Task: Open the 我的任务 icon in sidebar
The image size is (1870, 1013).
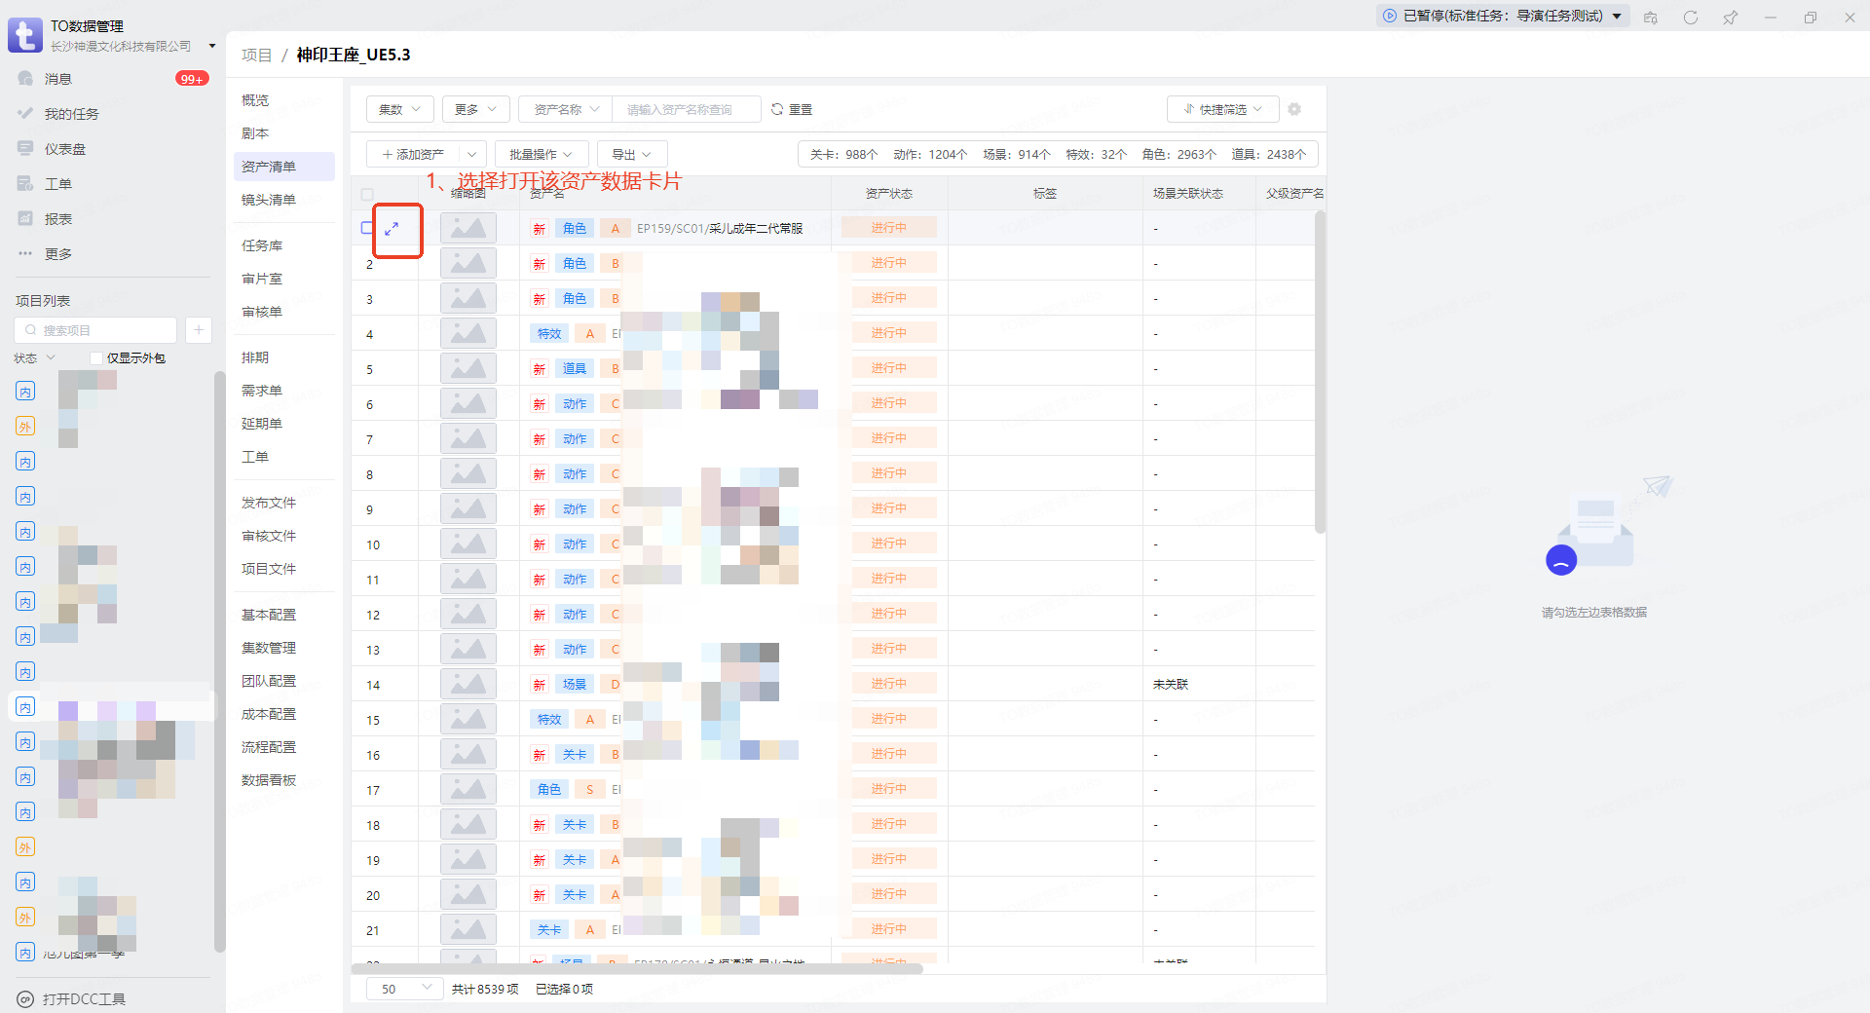Action: pyautogui.click(x=25, y=114)
